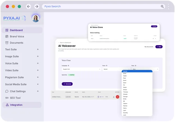Screen dimensions: 175x122
Task: Expand Plagiarism Suite with plus sign
Action: [x=38, y=77]
